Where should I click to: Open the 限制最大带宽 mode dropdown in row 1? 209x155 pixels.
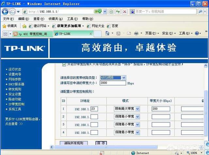click(x=137, y=109)
